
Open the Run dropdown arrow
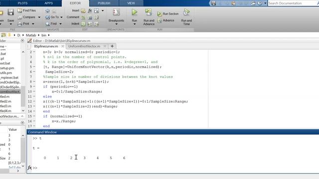134,24
